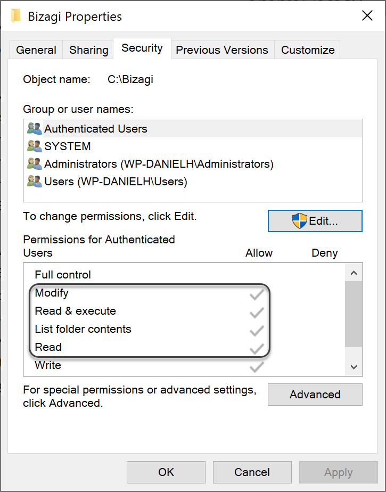The image size is (386, 492).
Task: Click the Edit... permissions button
Action: [315, 221]
